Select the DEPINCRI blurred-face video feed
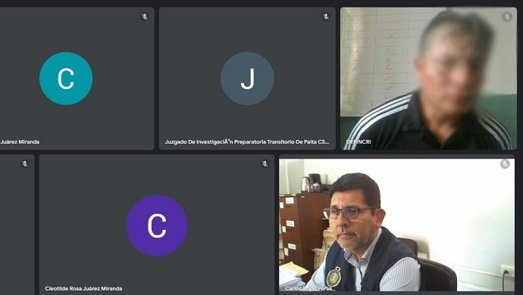 pos(428,79)
